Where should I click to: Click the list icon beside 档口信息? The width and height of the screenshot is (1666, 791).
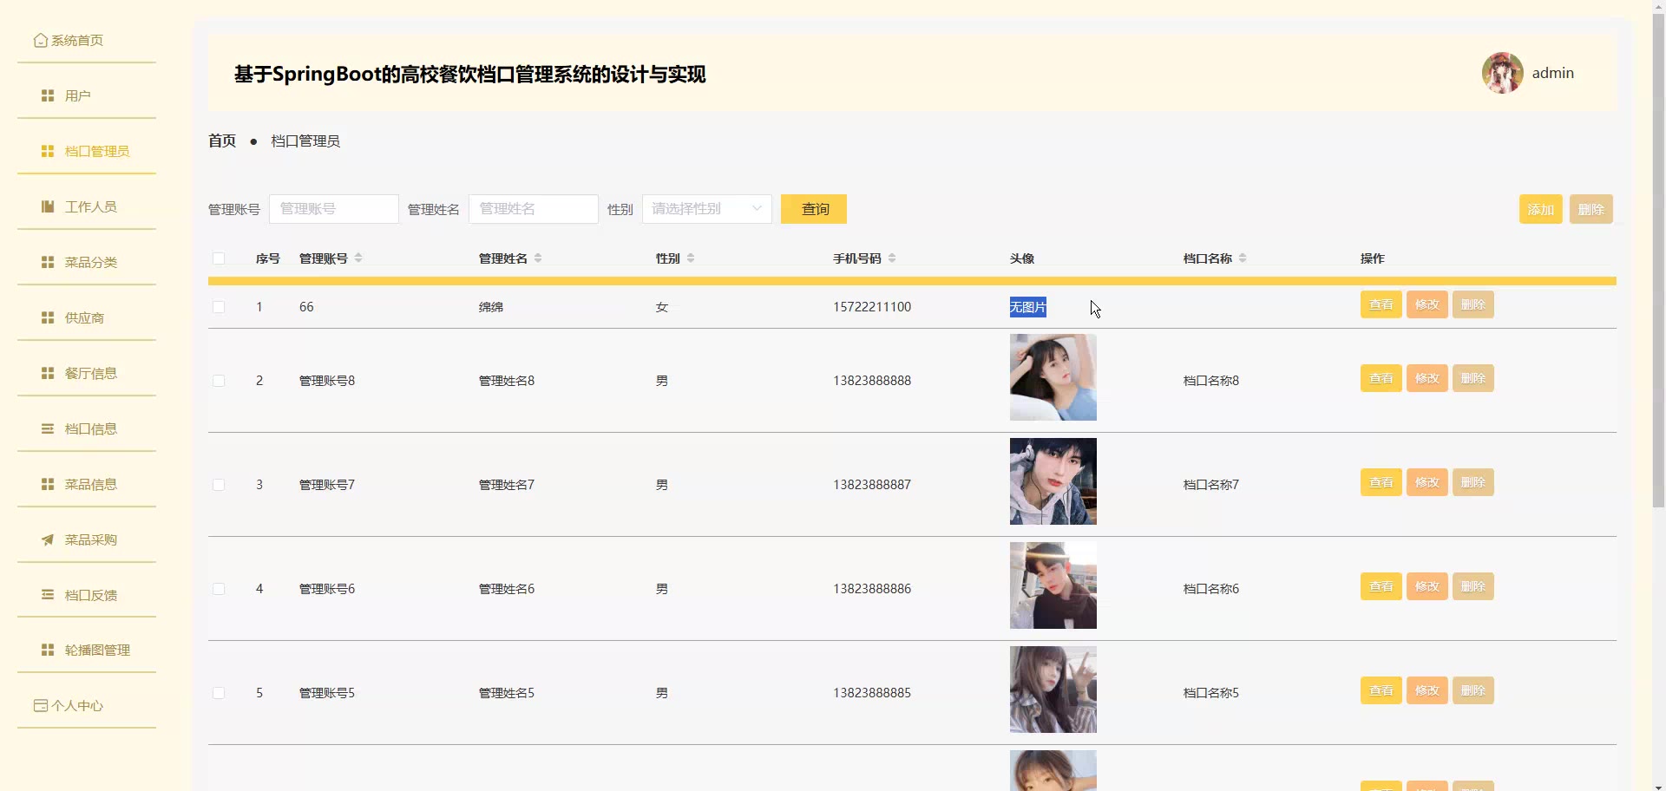(x=48, y=429)
